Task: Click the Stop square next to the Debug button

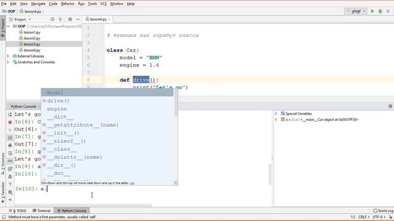Action: 388,11
